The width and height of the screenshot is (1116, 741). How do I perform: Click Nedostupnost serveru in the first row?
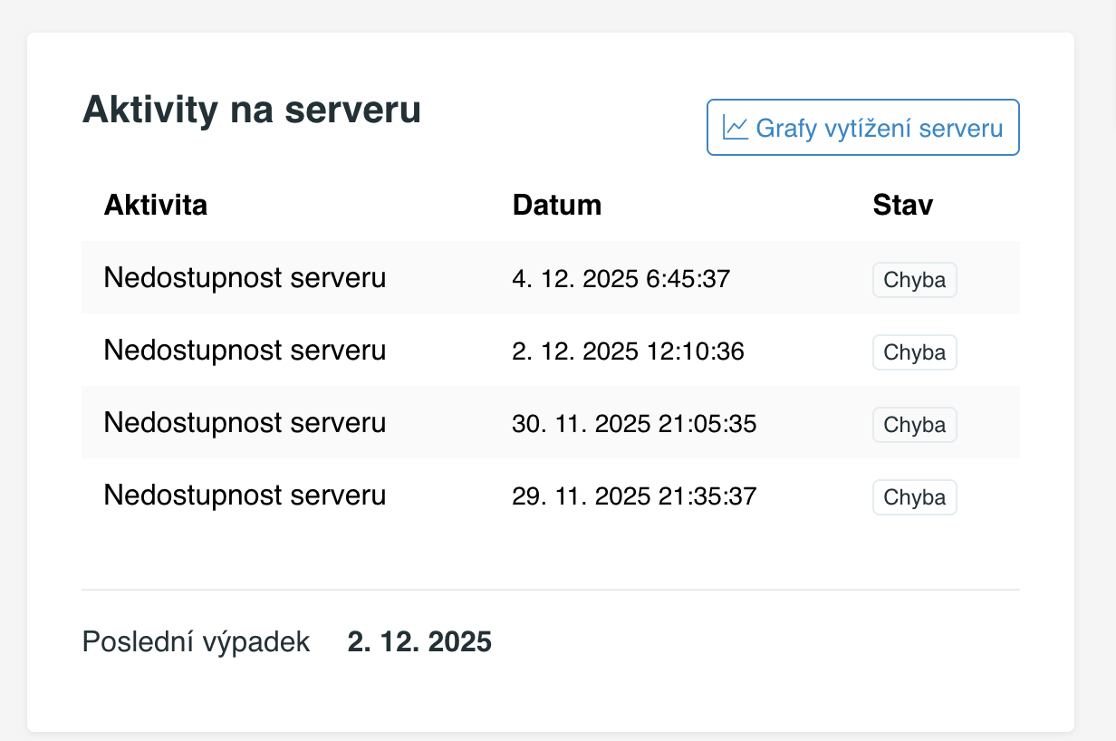click(x=245, y=278)
